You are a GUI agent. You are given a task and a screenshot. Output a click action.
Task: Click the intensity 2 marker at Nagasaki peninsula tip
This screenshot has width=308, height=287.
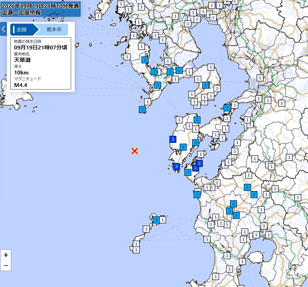pyautogui.click(x=142, y=109)
